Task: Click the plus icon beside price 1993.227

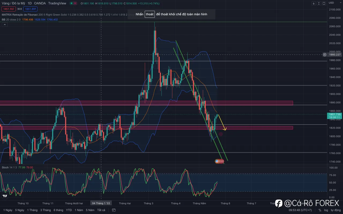Action: (325, 55)
